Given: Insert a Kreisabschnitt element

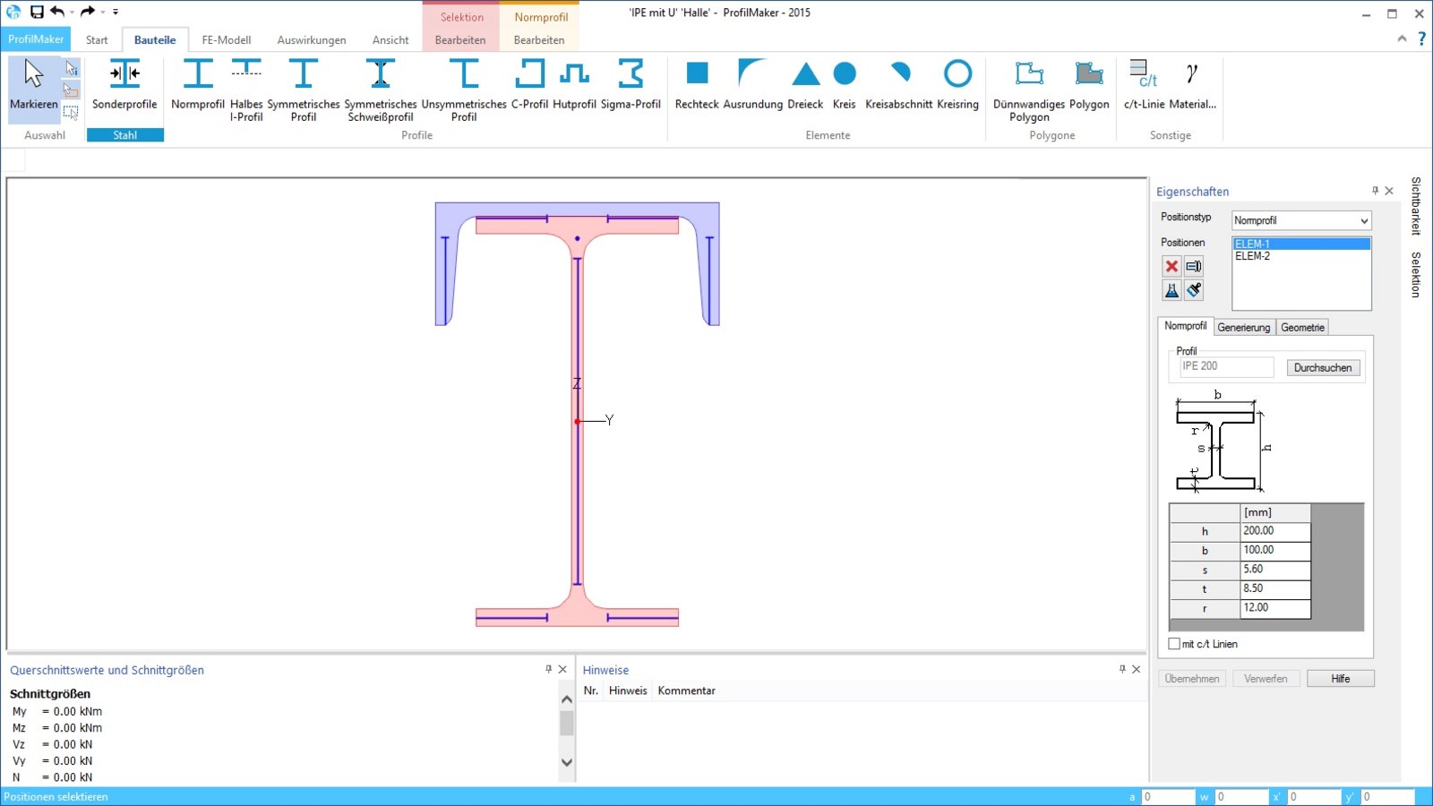Looking at the screenshot, I should click(899, 87).
